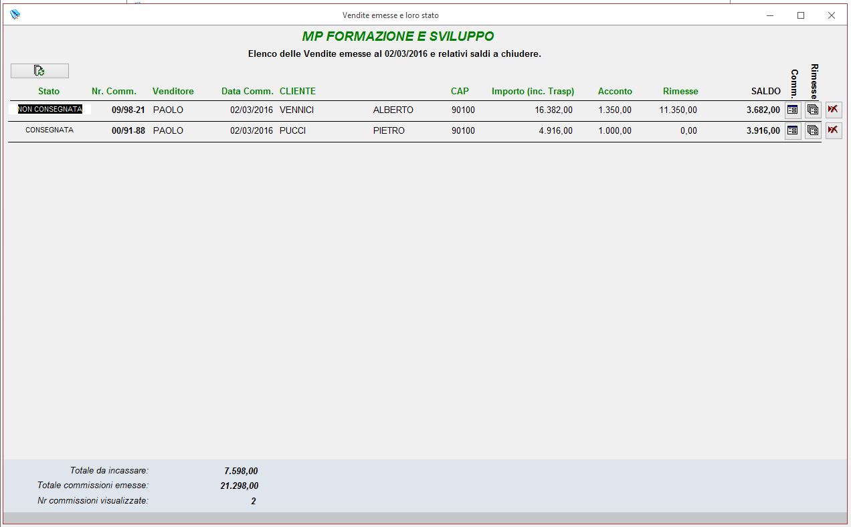Select the VENNICI client name
Image resolution: width=851 pixels, height=527 pixels.
296,110
